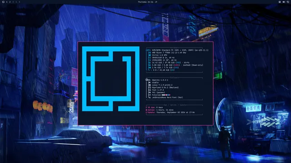Screen dimensions: 291x163
Task: Click text 'Futurism' theme name
Action: tap(156, 95)
